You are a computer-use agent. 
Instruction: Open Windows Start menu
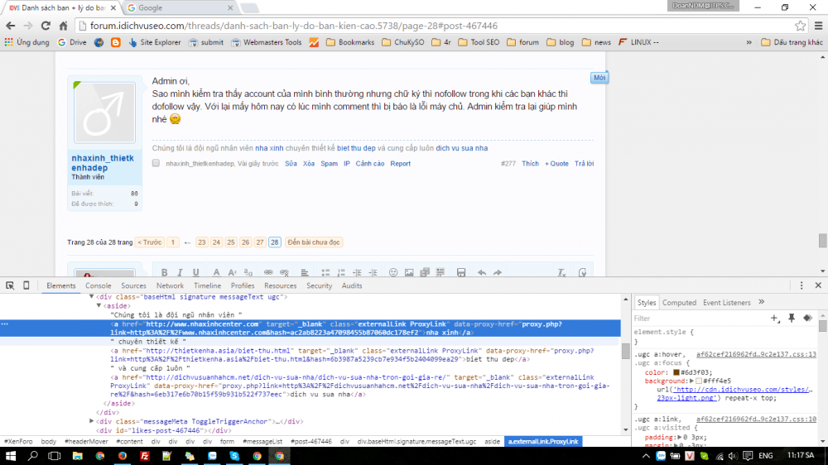point(11,456)
